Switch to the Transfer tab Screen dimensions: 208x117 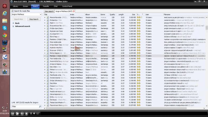[x=46, y=6]
